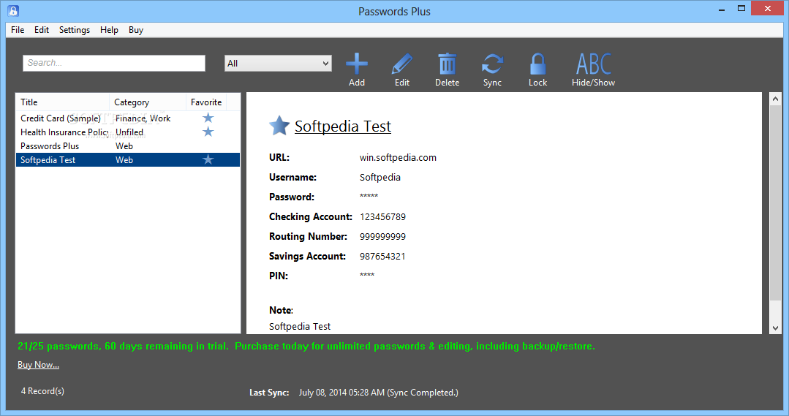Screen dimensions: 789x416
Task: Sort list by Category column header
Action: (148, 102)
